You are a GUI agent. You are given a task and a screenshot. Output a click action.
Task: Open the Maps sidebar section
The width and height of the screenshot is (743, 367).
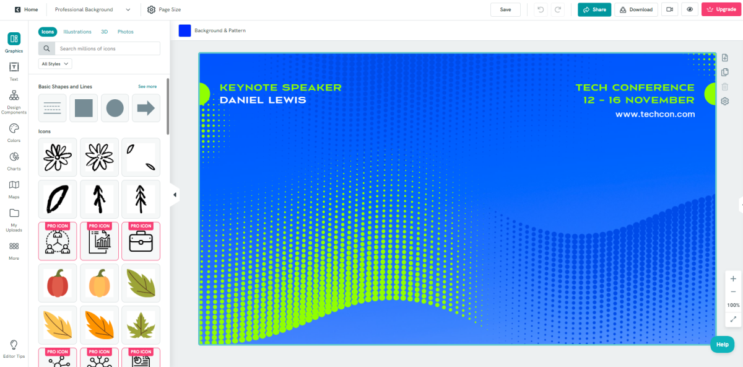[x=14, y=188]
